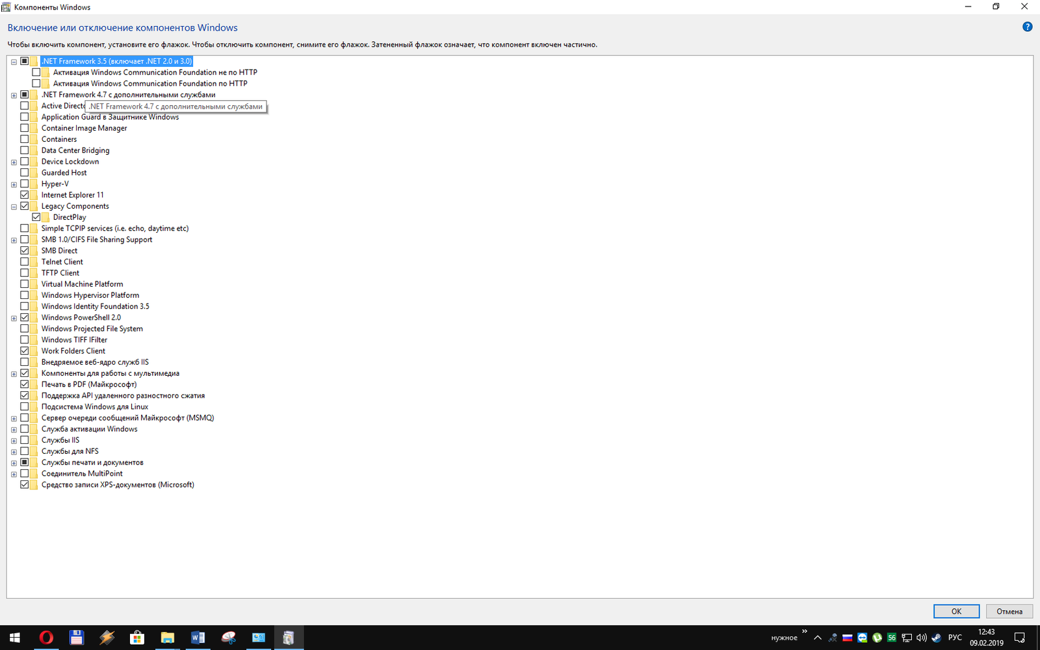Expand the Windows PowerShell 2.0 node
The image size is (1040, 650).
pos(14,318)
